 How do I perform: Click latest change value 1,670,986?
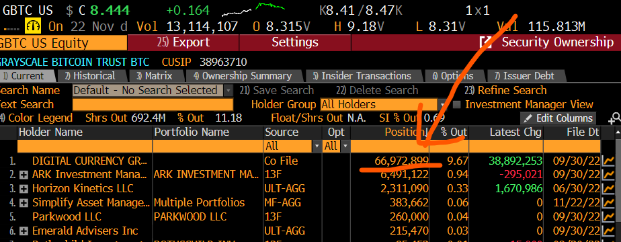click(519, 188)
